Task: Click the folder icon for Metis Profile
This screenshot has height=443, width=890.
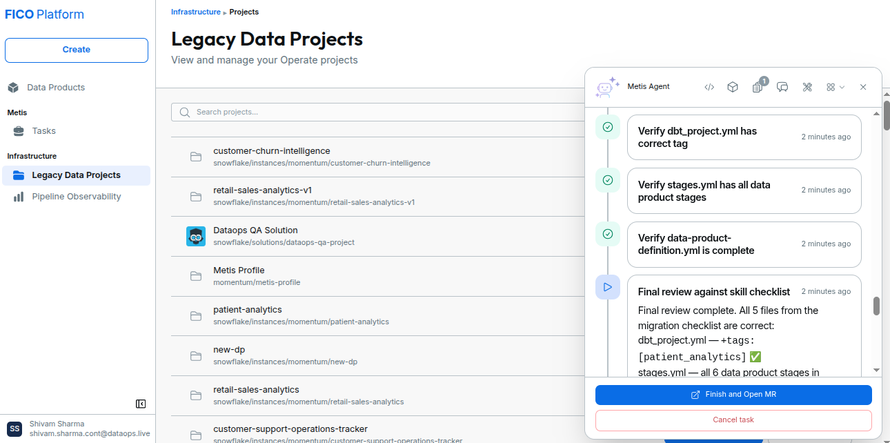Action: pyautogui.click(x=196, y=276)
